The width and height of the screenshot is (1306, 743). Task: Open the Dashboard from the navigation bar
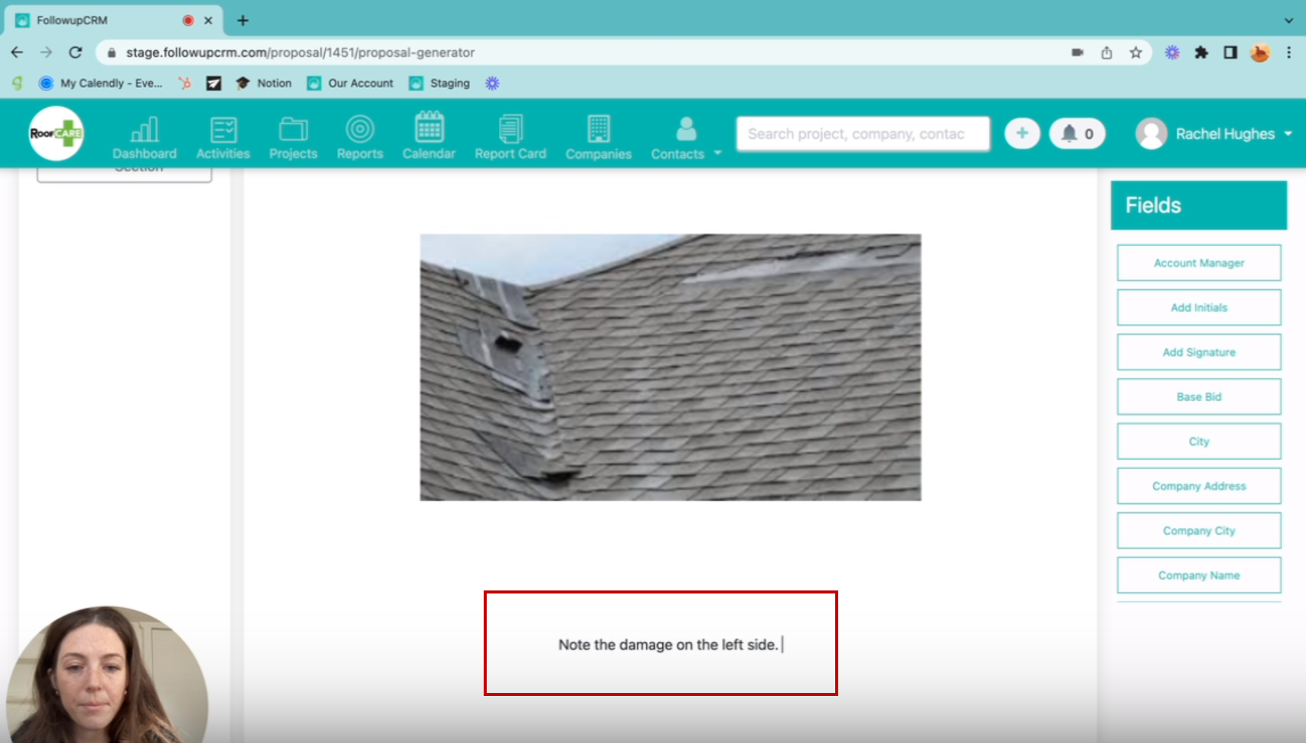click(144, 137)
